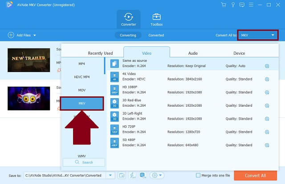Select the Same as source preset icon
This screenshot has height=184, width=285.
(114, 64)
